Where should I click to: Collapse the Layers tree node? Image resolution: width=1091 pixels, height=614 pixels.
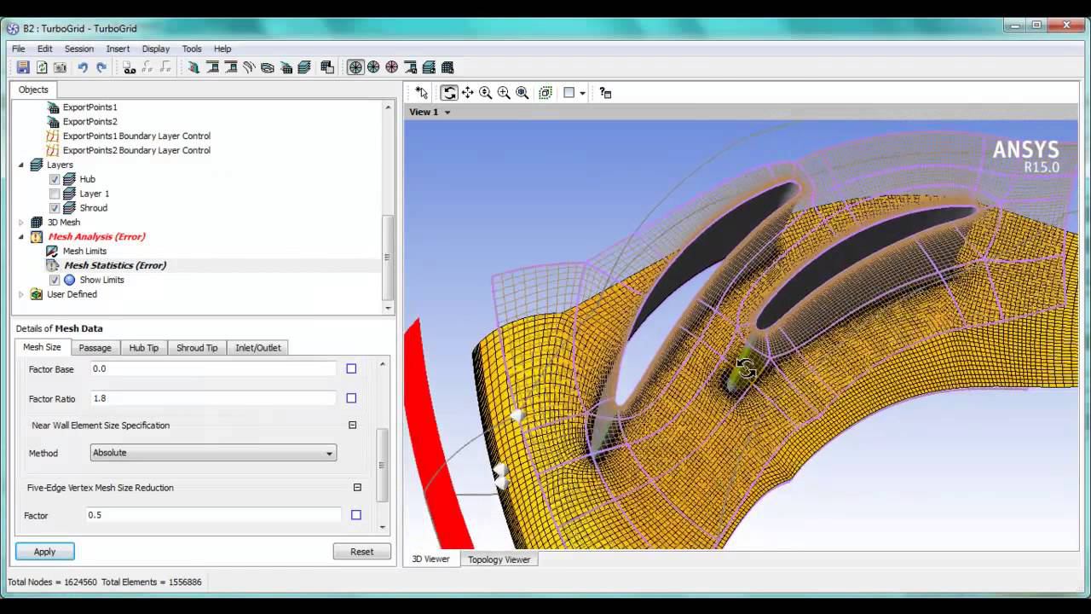click(21, 165)
